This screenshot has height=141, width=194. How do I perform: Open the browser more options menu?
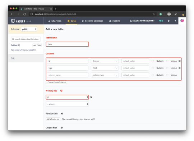coord(182,14)
